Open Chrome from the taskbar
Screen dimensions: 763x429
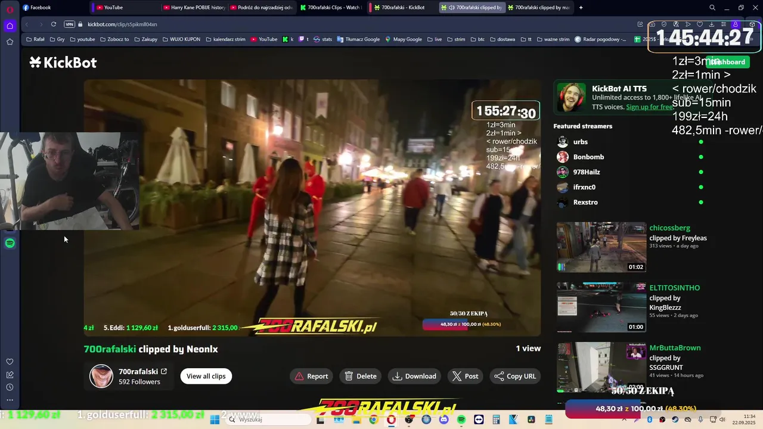[373, 419]
